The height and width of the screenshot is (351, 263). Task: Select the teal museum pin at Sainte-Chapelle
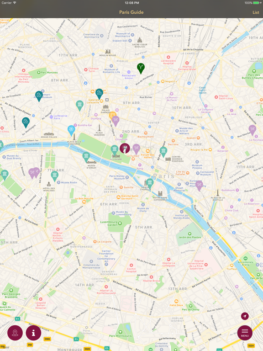pos(150,183)
